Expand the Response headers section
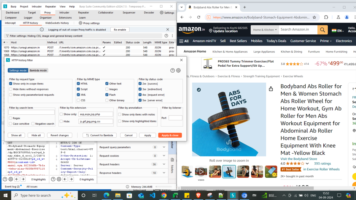This screenshot has height=200, width=356. coord(164,173)
